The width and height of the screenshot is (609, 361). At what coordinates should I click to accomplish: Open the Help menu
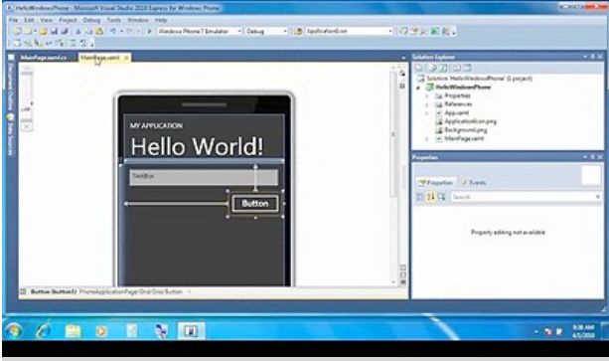161,20
